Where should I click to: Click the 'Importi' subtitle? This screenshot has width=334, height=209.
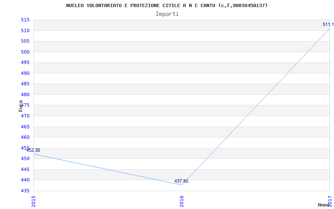[x=167, y=14]
